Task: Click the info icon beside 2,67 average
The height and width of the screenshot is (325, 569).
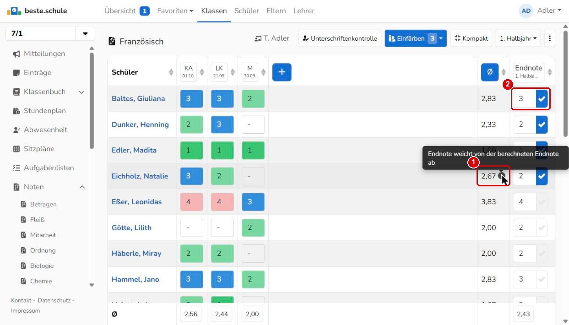Action: 502,176
